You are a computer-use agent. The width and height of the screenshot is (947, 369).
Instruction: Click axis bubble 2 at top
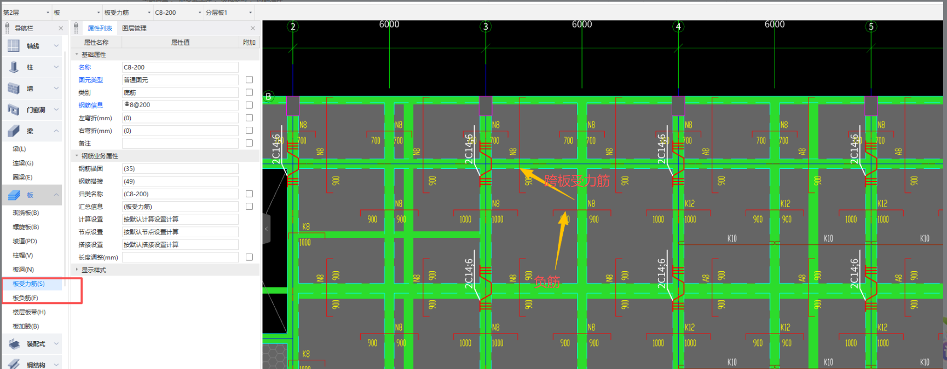(293, 26)
